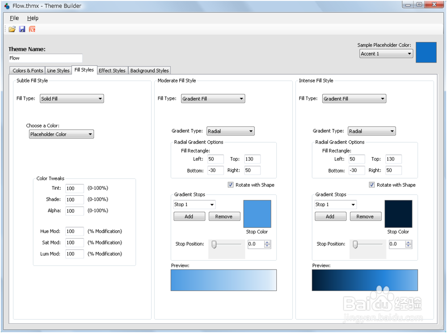Switch to the Background Styles tab
447x333 pixels.
[149, 71]
